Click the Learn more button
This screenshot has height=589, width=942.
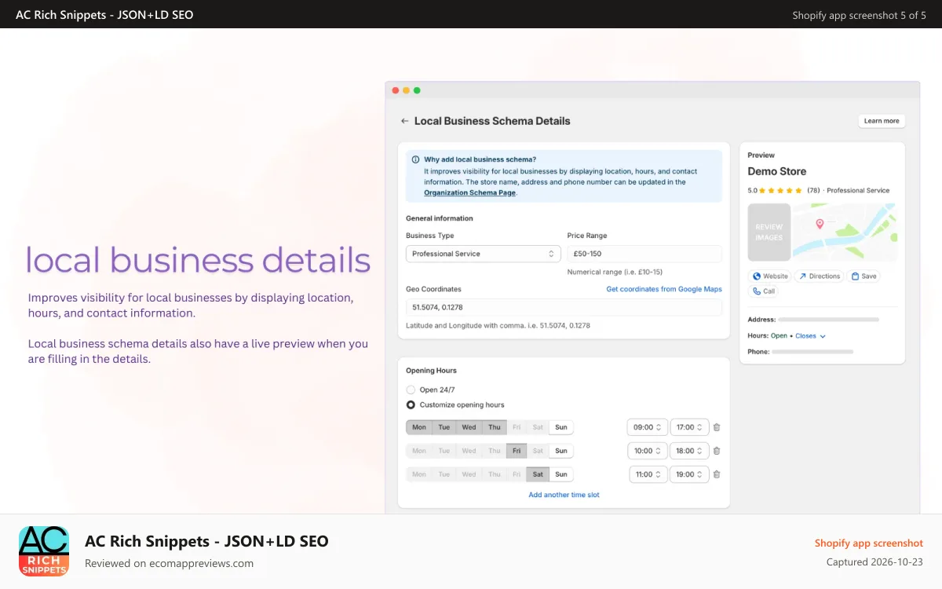(882, 121)
